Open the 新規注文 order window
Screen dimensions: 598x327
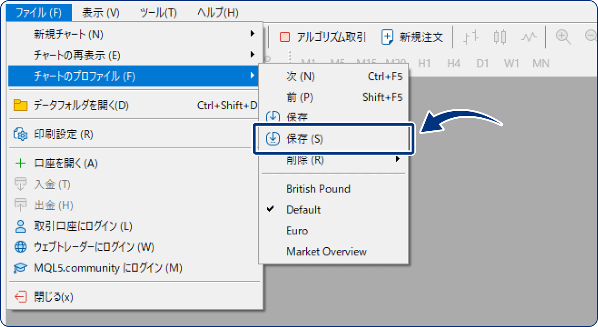pyautogui.click(x=411, y=36)
